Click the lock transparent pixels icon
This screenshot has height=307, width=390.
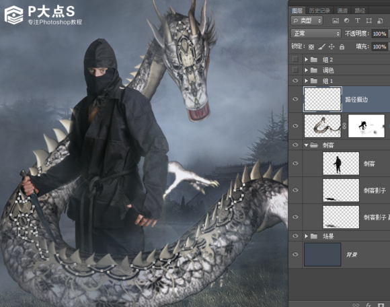tap(311, 47)
